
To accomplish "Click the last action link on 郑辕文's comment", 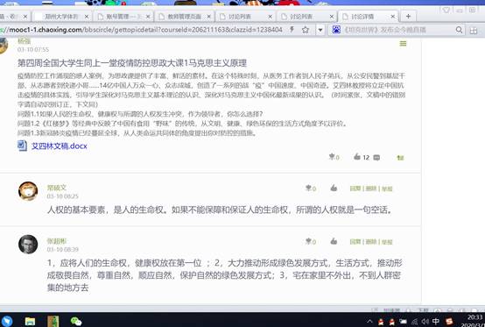I will pos(387,188).
